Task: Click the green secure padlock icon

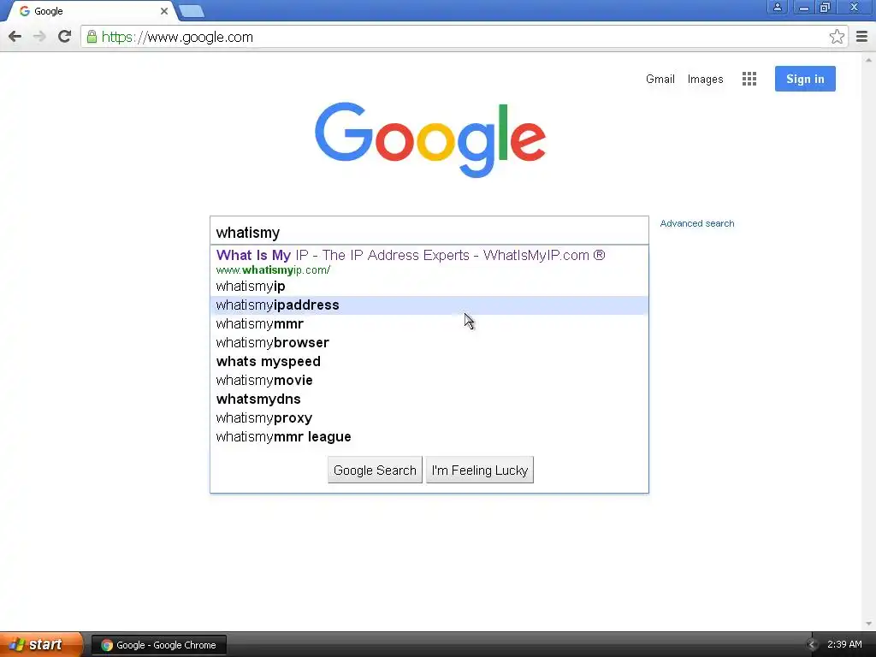Action: (92, 37)
